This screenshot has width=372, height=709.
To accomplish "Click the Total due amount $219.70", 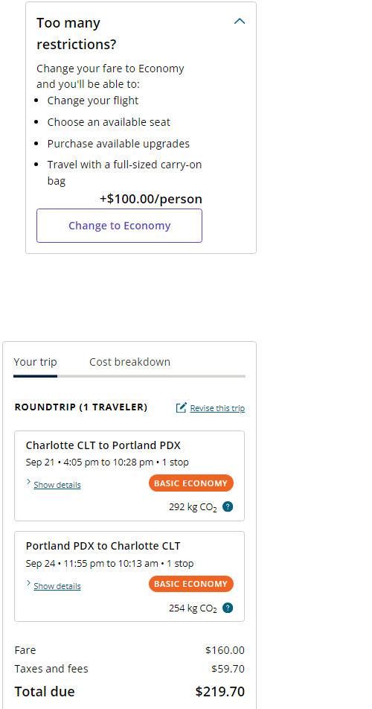I will (220, 691).
